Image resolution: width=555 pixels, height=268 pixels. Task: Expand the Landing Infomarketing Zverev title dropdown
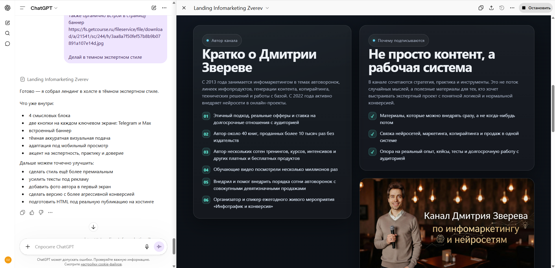pyautogui.click(x=268, y=8)
